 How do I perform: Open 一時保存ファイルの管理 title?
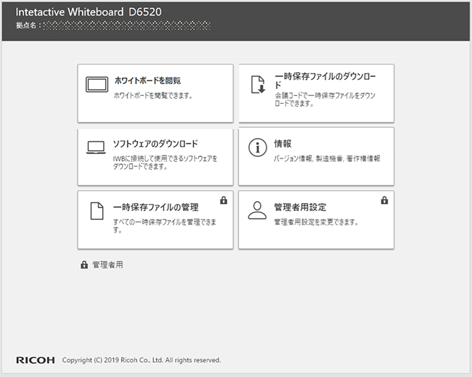(x=155, y=207)
